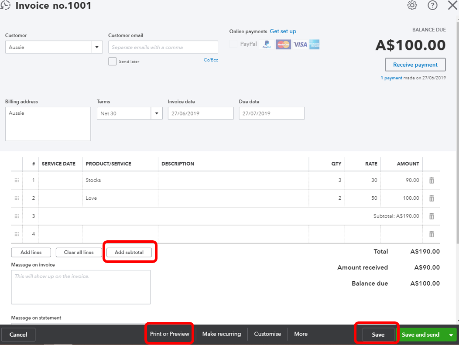
Task: Click into the Customer email field
Action: 163,47
